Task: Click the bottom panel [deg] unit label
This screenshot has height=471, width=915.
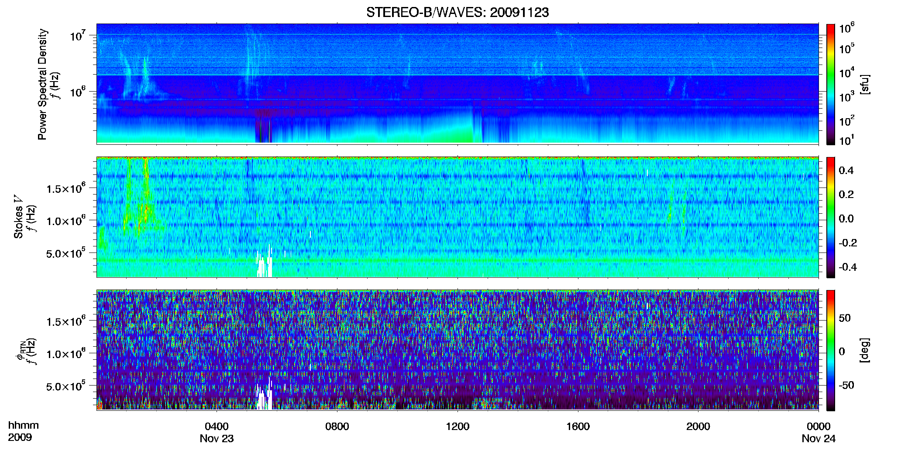Action: pos(865,350)
